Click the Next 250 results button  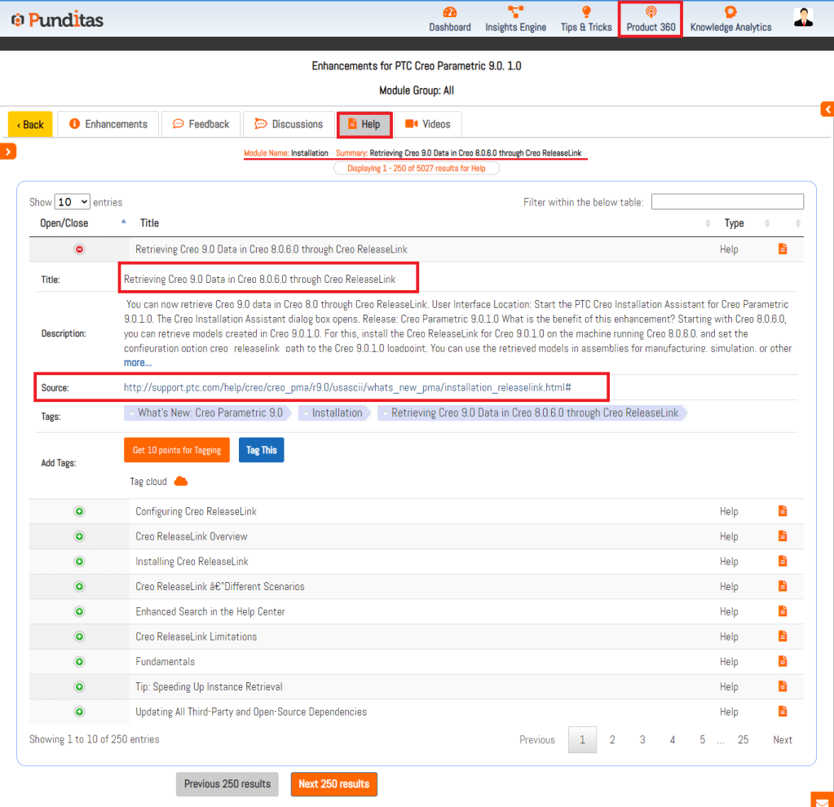[x=333, y=784]
